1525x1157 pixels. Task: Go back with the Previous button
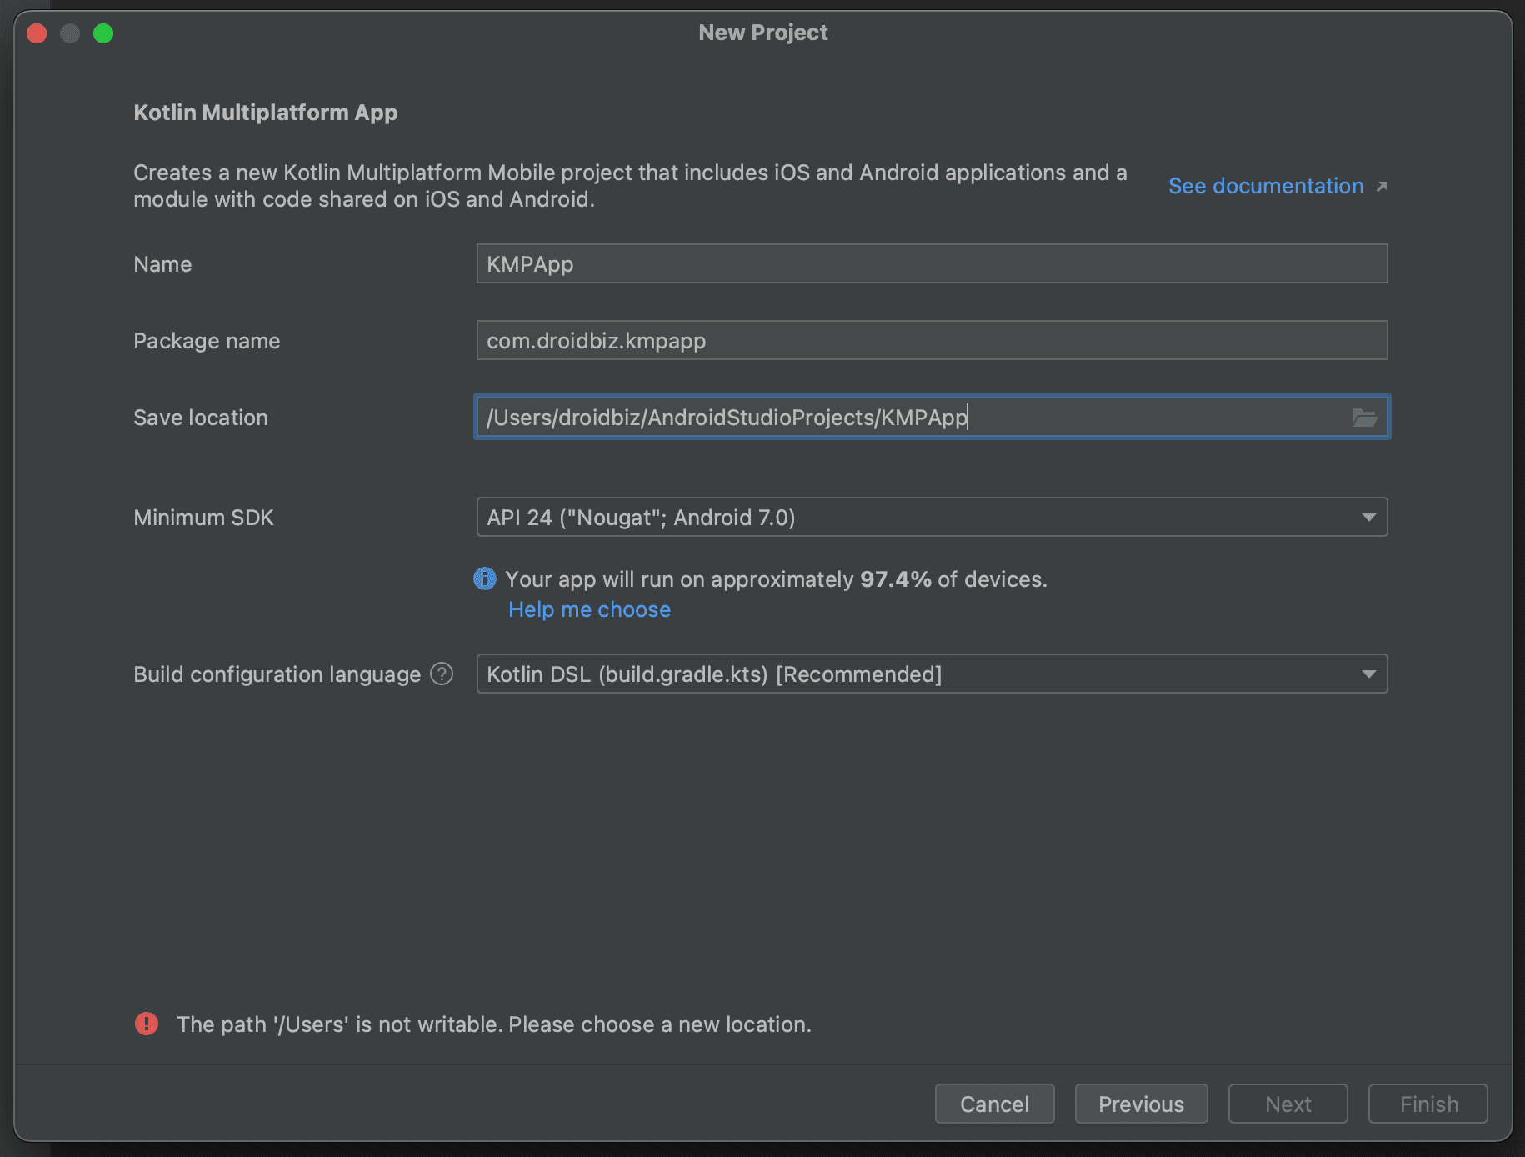1141,1104
